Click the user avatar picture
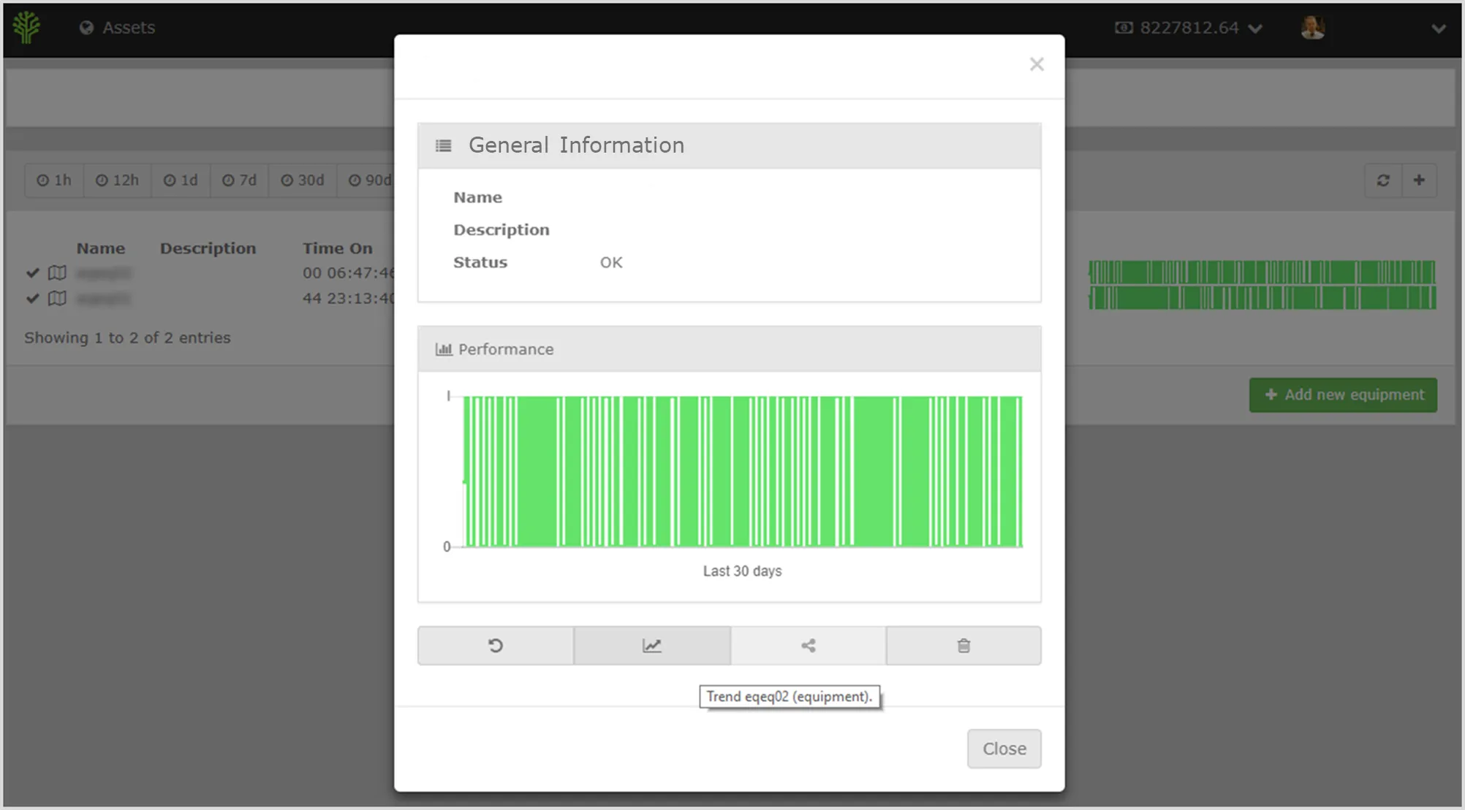The width and height of the screenshot is (1465, 810). coord(1313,28)
